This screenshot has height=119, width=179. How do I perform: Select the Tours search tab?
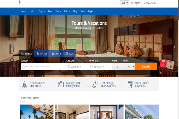[56, 54]
